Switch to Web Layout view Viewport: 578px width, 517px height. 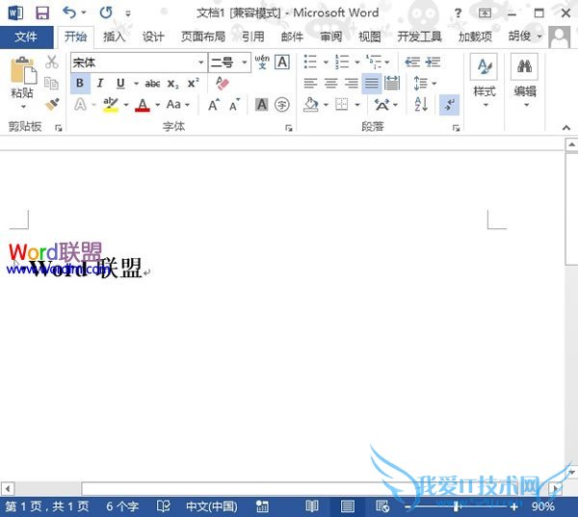pos(382,506)
